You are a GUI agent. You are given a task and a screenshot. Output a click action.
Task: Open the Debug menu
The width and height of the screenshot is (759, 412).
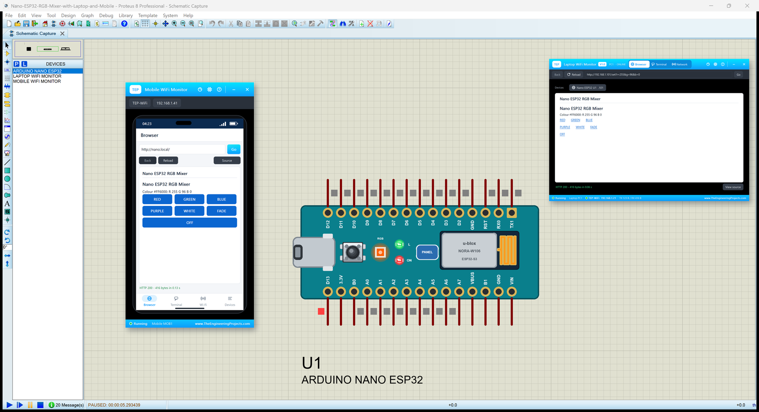106,16
